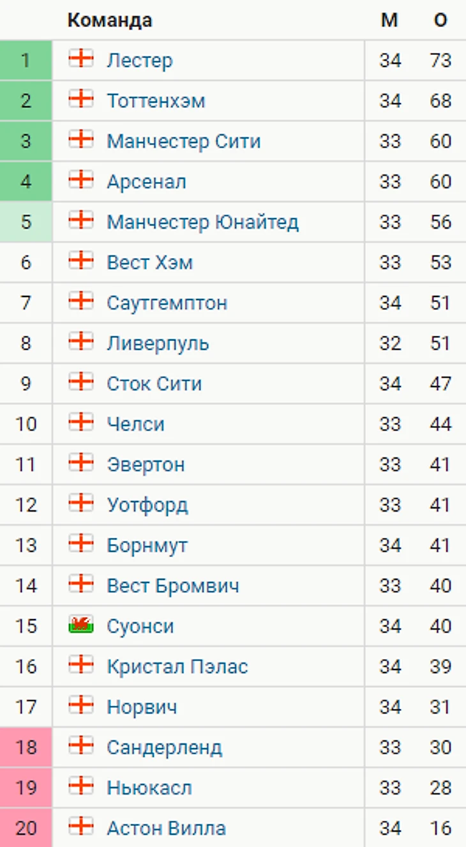
Task: Click the Команда column header
Action: (x=110, y=20)
